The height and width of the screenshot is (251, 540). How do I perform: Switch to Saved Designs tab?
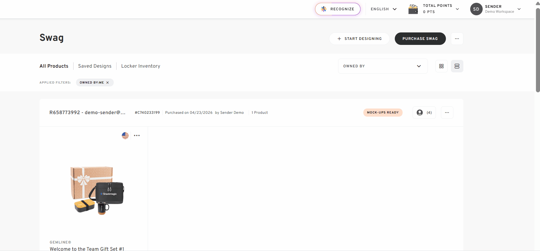[x=95, y=66]
